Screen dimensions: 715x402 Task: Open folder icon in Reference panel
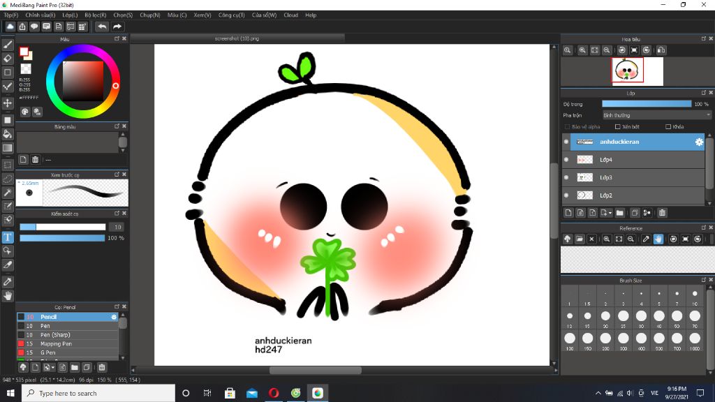click(x=580, y=239)
